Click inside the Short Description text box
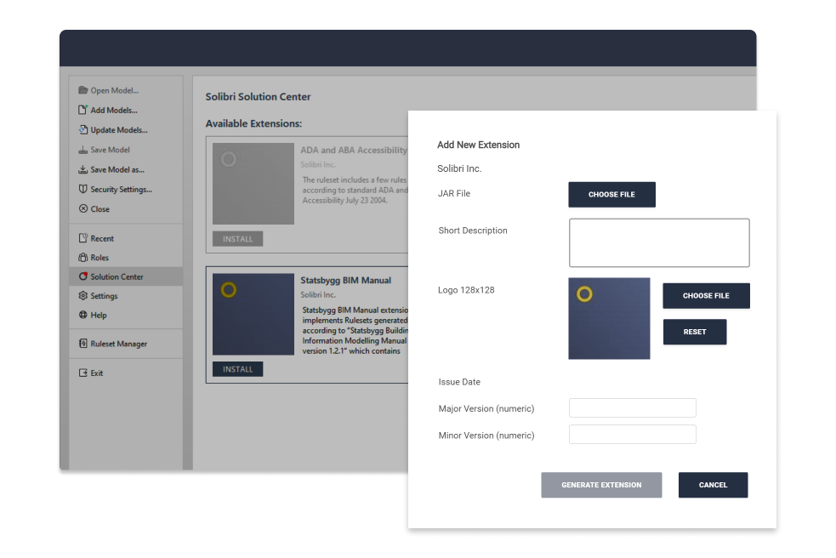Image resolution: width=836 pixels, height=558 pixels. (x=659, y=242)
